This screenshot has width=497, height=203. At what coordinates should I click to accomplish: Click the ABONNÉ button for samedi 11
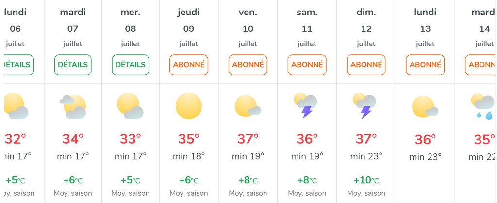[x=307, y=65]
